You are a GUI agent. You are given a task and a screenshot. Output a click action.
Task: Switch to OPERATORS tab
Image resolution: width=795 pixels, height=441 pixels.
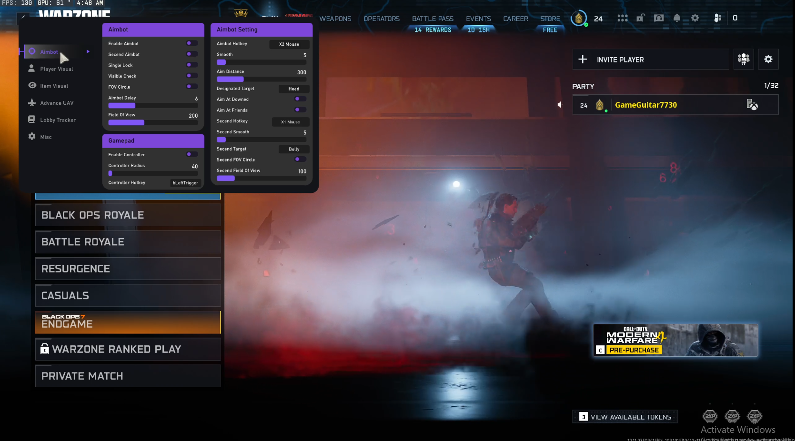[382, 19]
